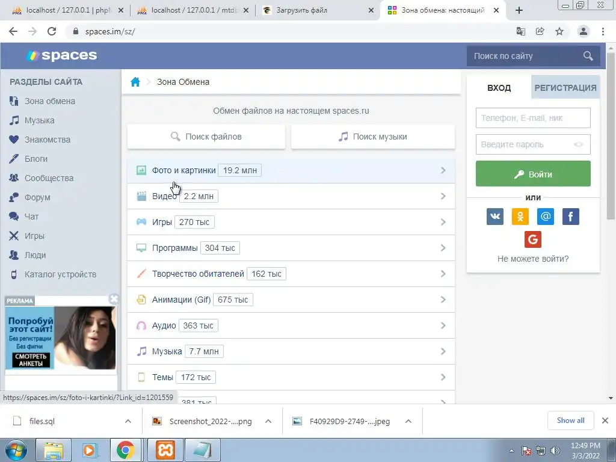Click the Телефон, E-mail, ник input field
Image resolution: width=616 pixels, height=462 pixels.
533,118
